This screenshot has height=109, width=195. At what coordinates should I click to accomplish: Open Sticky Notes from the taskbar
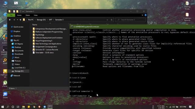pyautogui.click(x=29, y=107)
